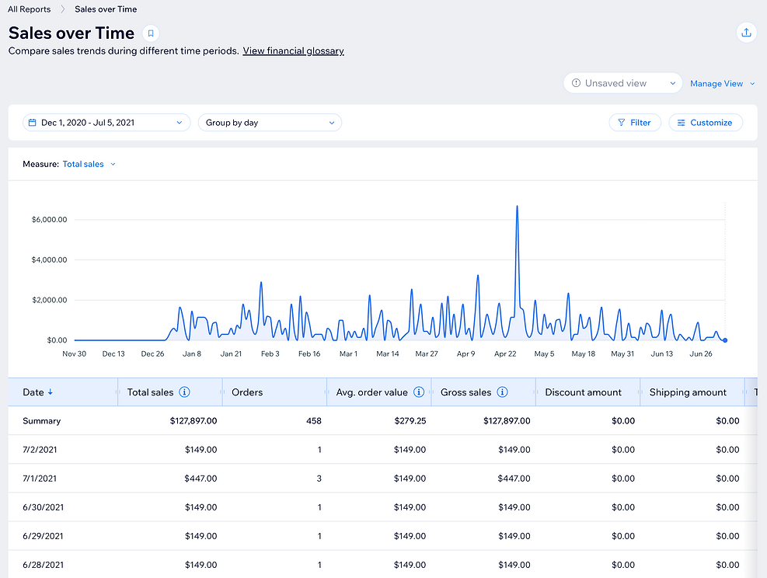Open the Customize options
The width and height of the screenshot is (767, 578).
[706, 123]
